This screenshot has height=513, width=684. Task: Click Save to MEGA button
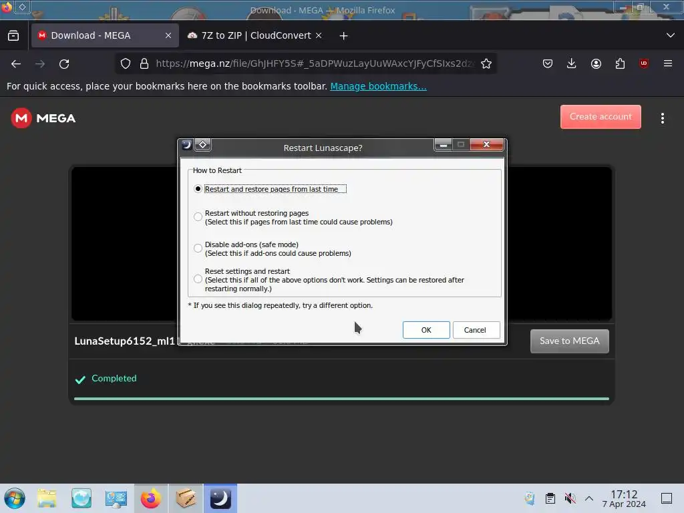tap(569, 341)
